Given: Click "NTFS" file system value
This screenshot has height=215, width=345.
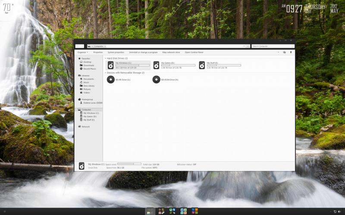Looking at the screenshot, I should click(x=155, y=168).
